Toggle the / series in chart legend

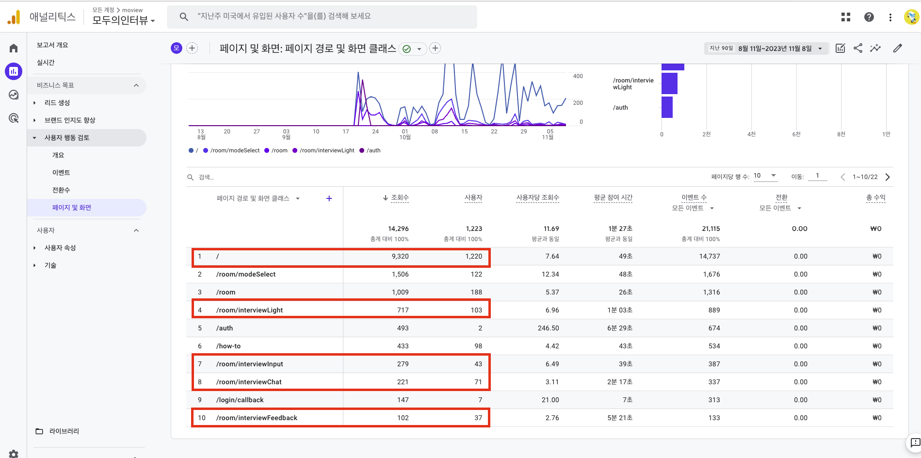pyautogui.click(x=194, y=150)
